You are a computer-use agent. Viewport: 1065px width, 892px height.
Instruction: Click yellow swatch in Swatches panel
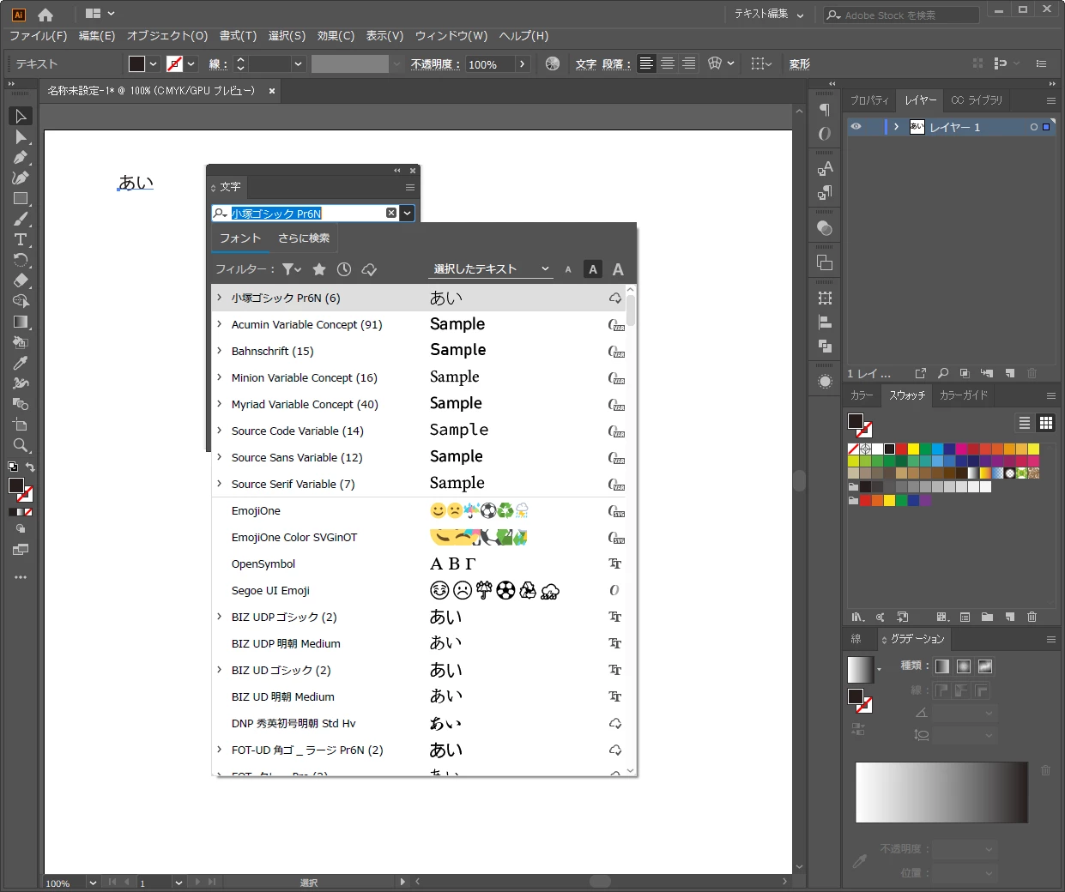point(914,449)
